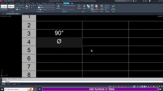Open the text height dropdown
The height and width of the screenshot is (91, 163).
pos(20,7)
